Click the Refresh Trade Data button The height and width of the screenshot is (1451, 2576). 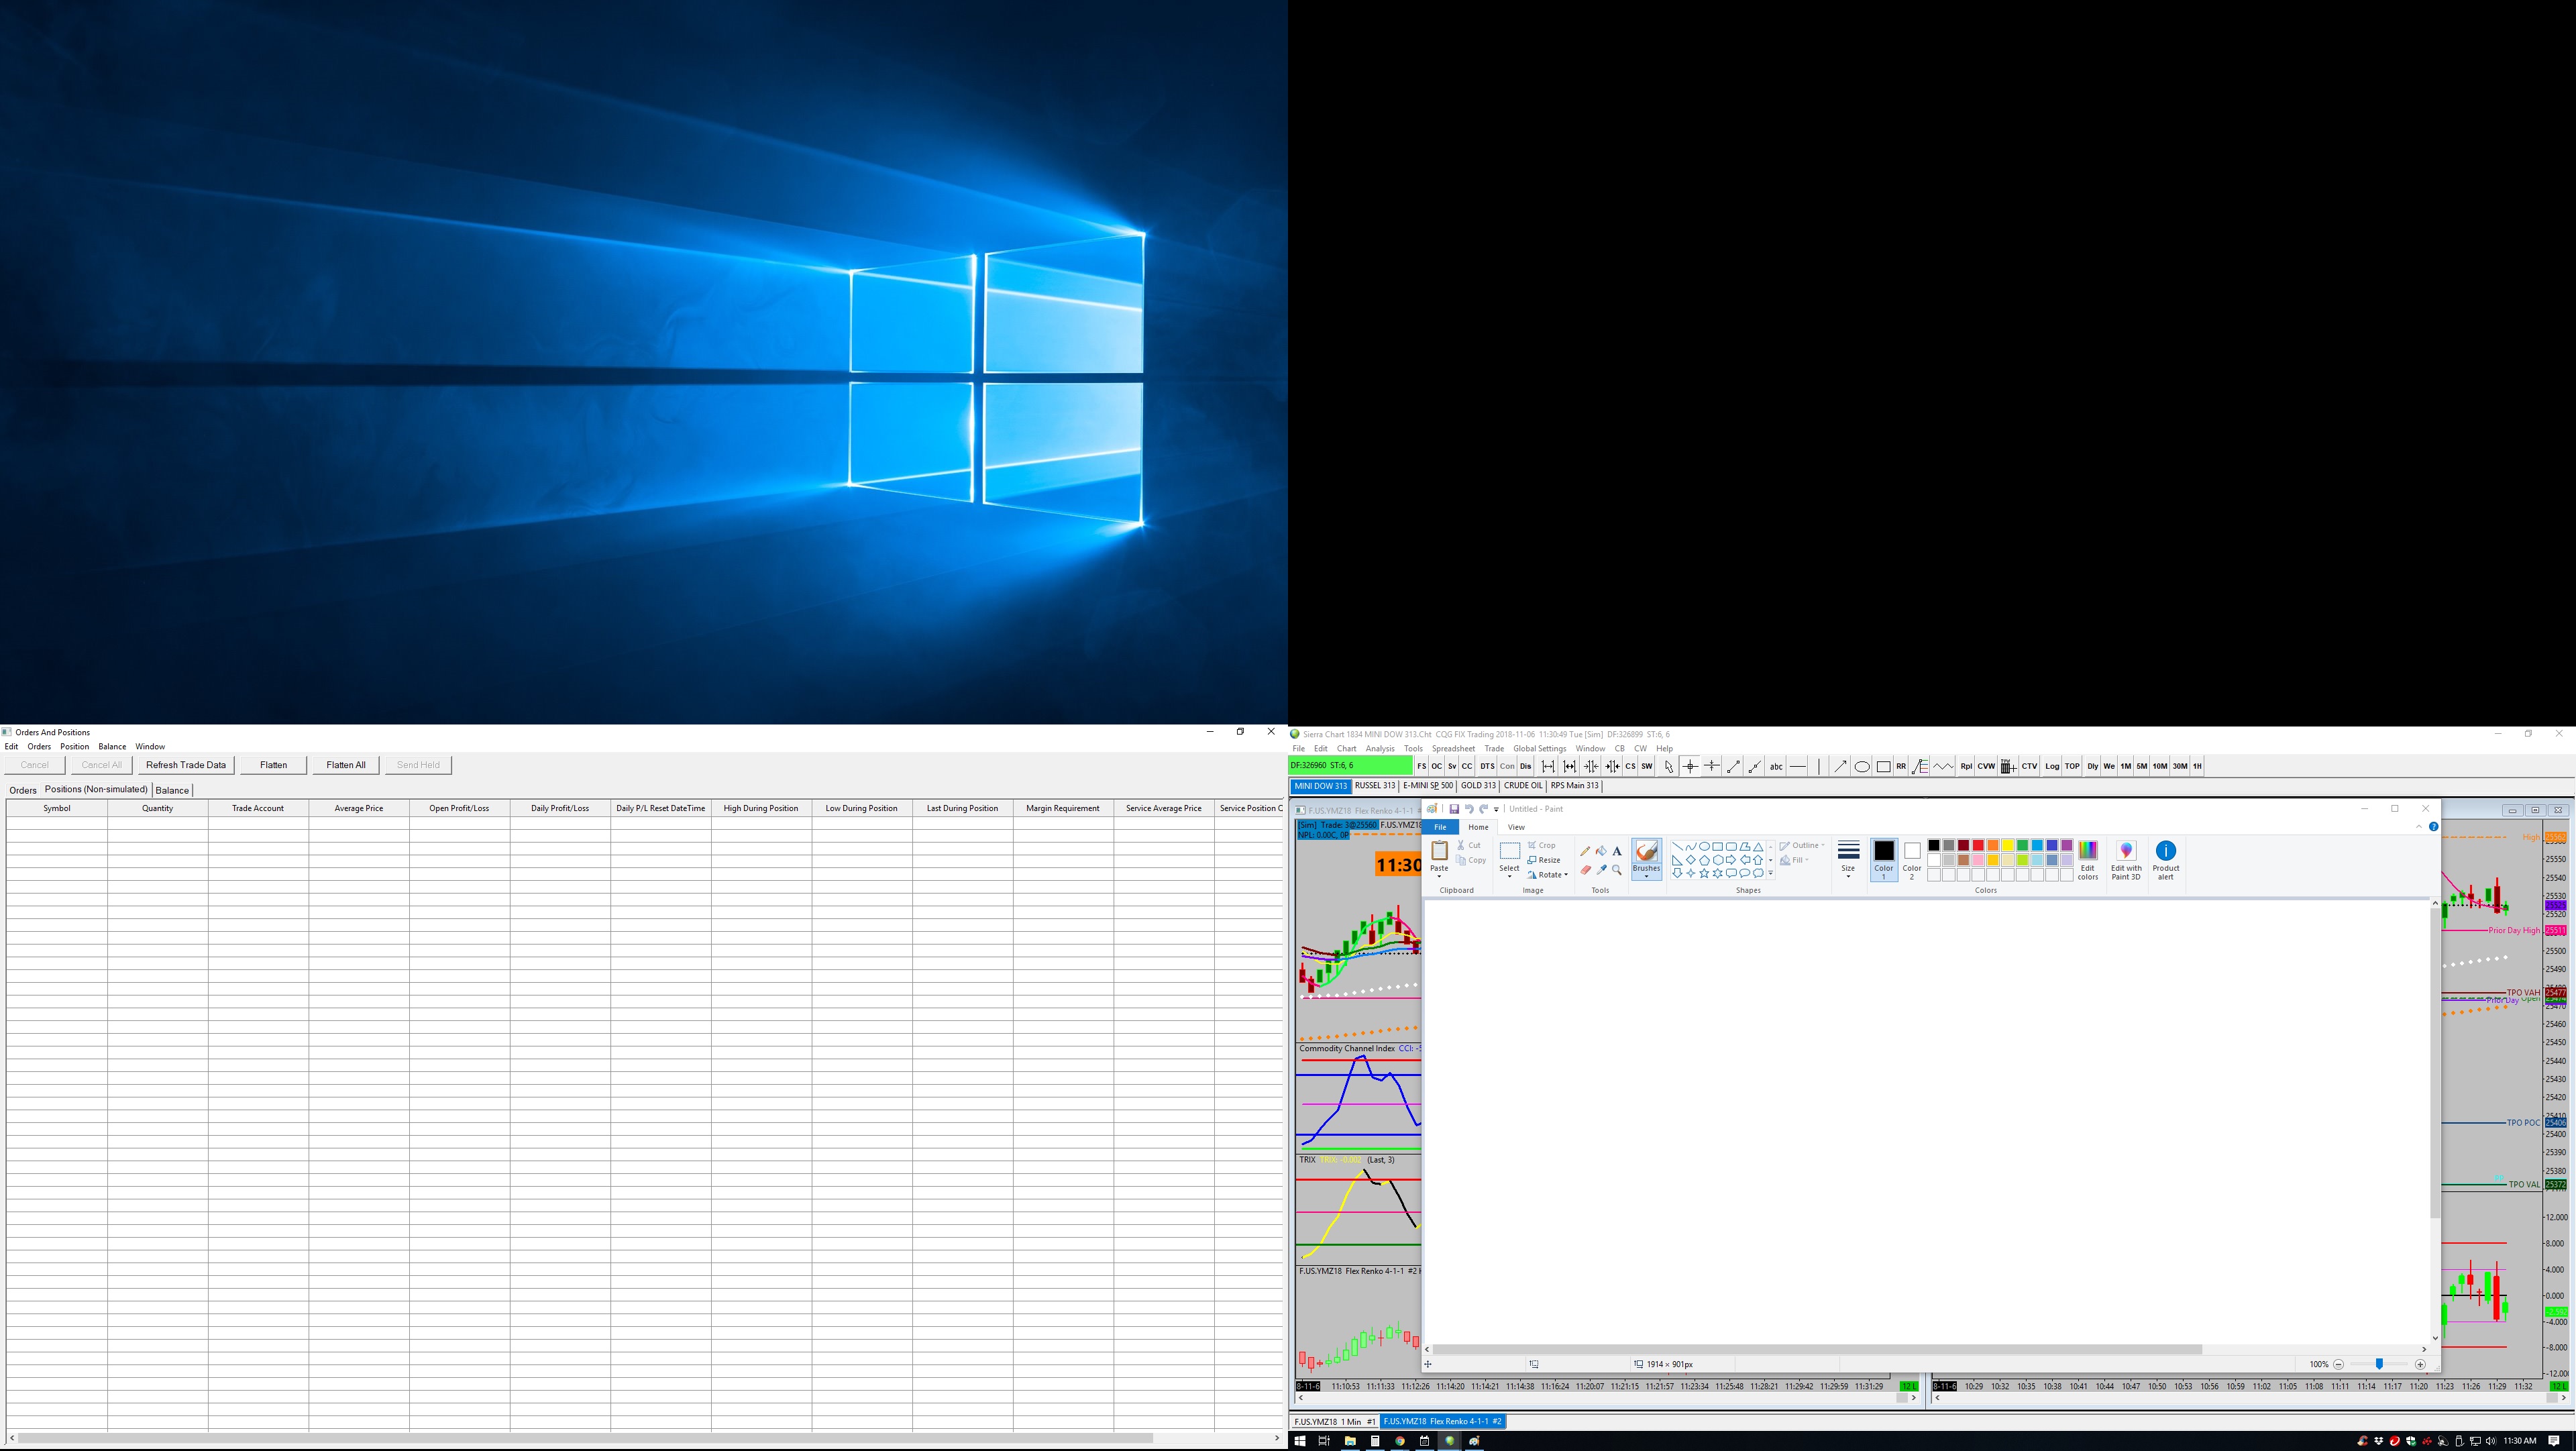(x=186, y=765)
